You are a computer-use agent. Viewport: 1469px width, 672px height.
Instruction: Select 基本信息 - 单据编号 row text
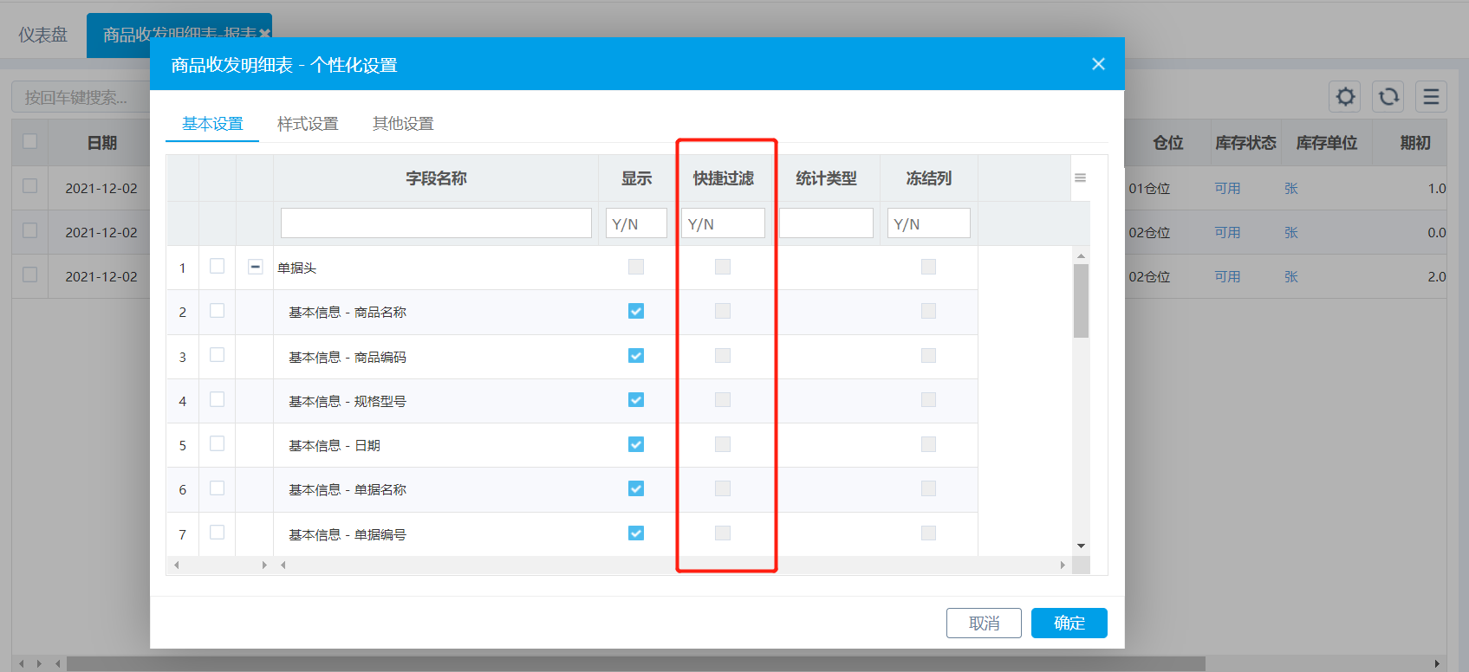348,534
